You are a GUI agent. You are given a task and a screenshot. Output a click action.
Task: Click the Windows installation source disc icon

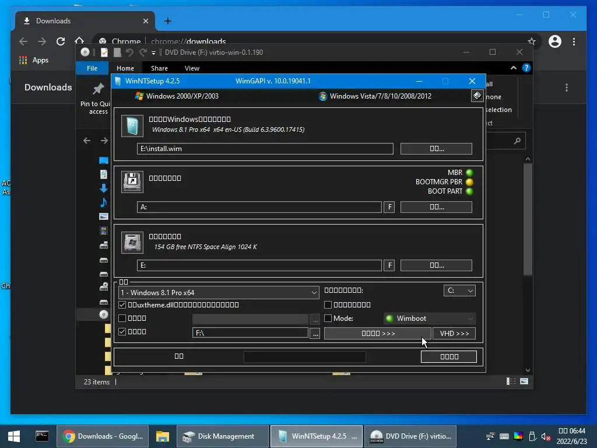click(132, 126)
